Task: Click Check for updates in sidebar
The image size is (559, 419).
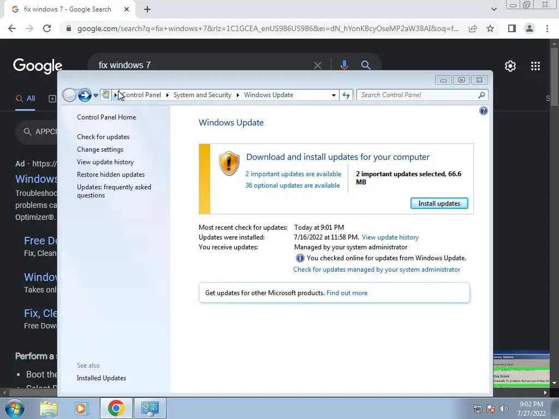Action: [103, 137]
